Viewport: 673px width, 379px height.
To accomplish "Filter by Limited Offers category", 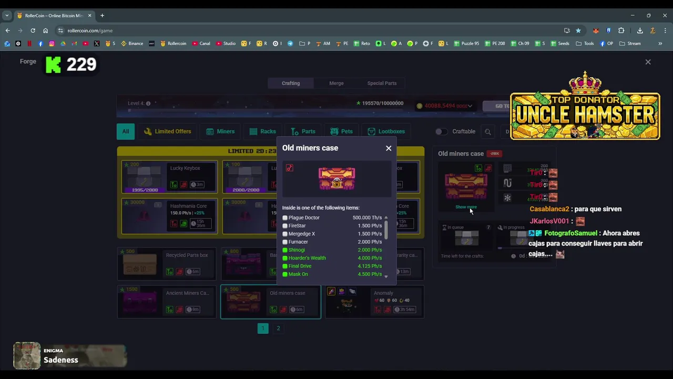I will [x=168, y=132].
